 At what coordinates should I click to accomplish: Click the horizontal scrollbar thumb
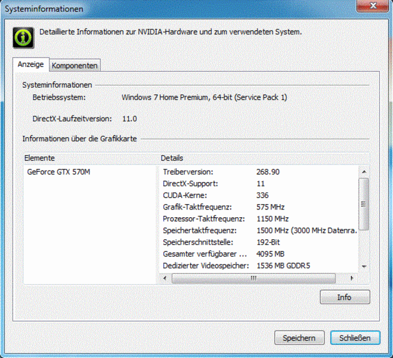(253, 278)
